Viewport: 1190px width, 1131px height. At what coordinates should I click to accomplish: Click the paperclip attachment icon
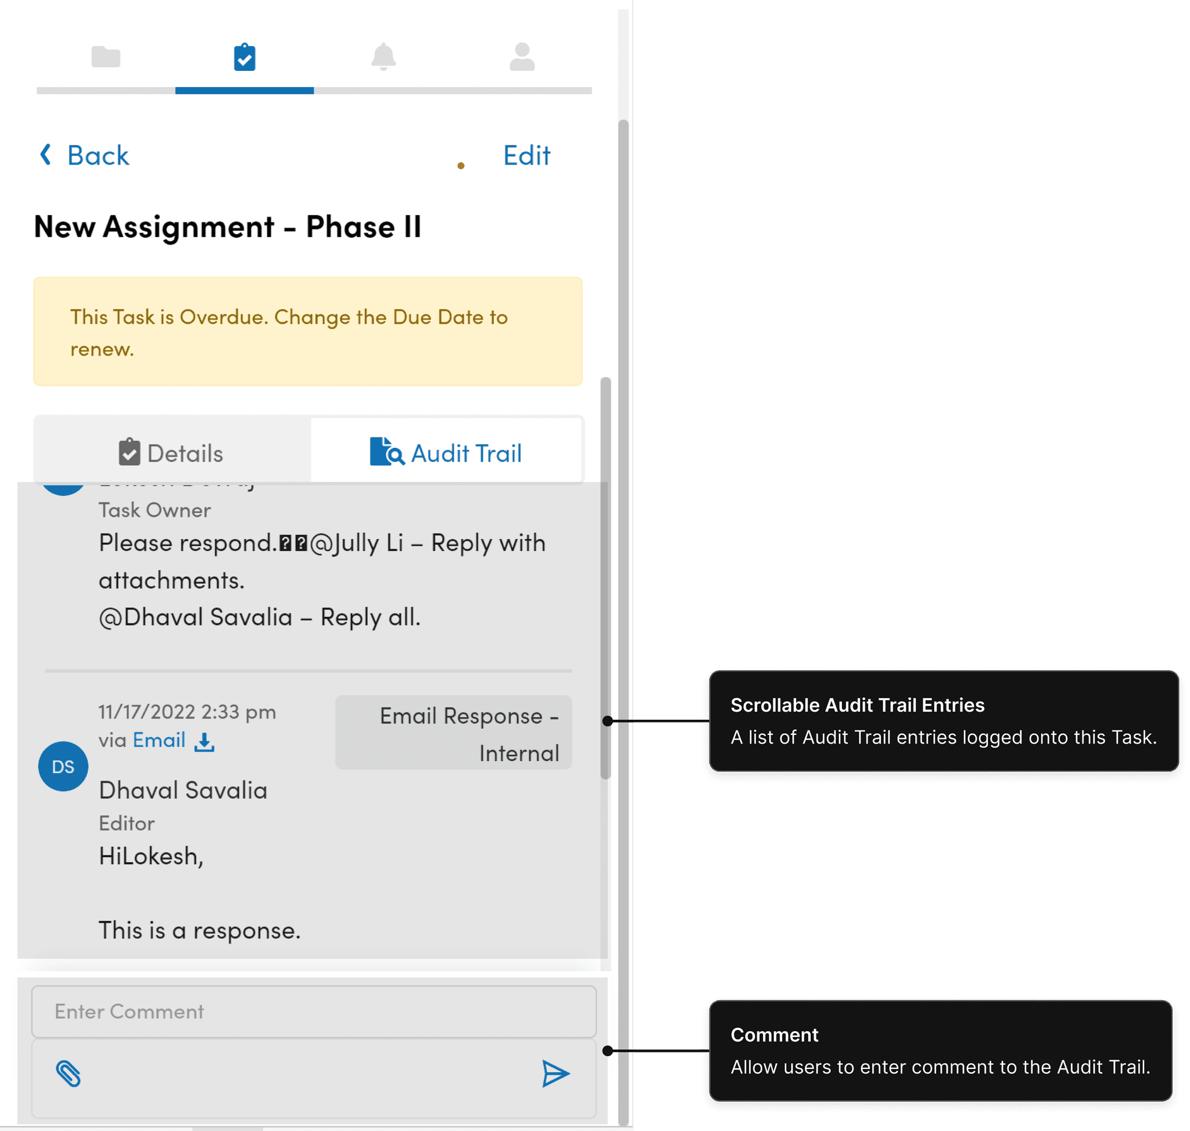[68, 1073]
